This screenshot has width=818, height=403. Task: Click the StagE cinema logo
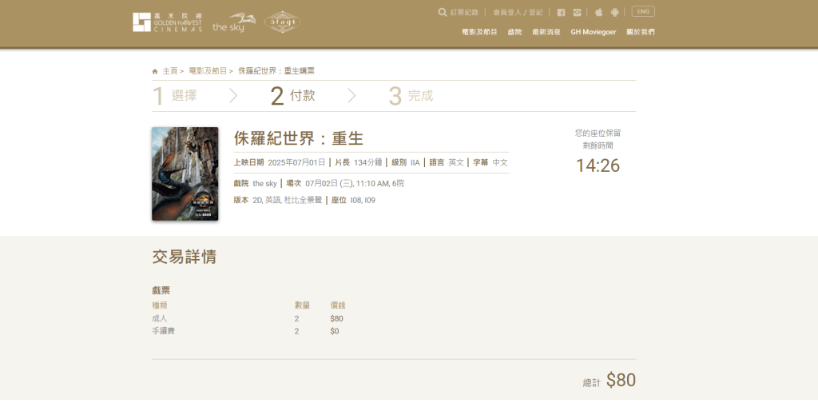(x=282, y=22)
